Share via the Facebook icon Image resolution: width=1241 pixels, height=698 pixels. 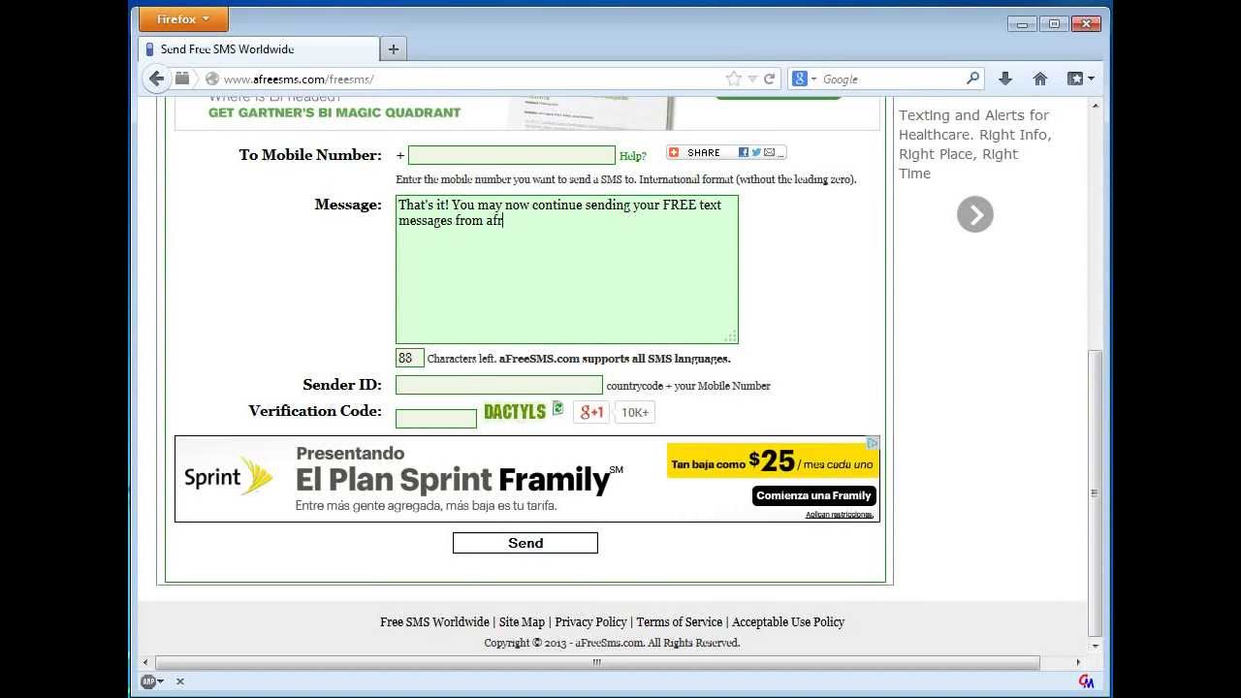[x=743, y=152]
